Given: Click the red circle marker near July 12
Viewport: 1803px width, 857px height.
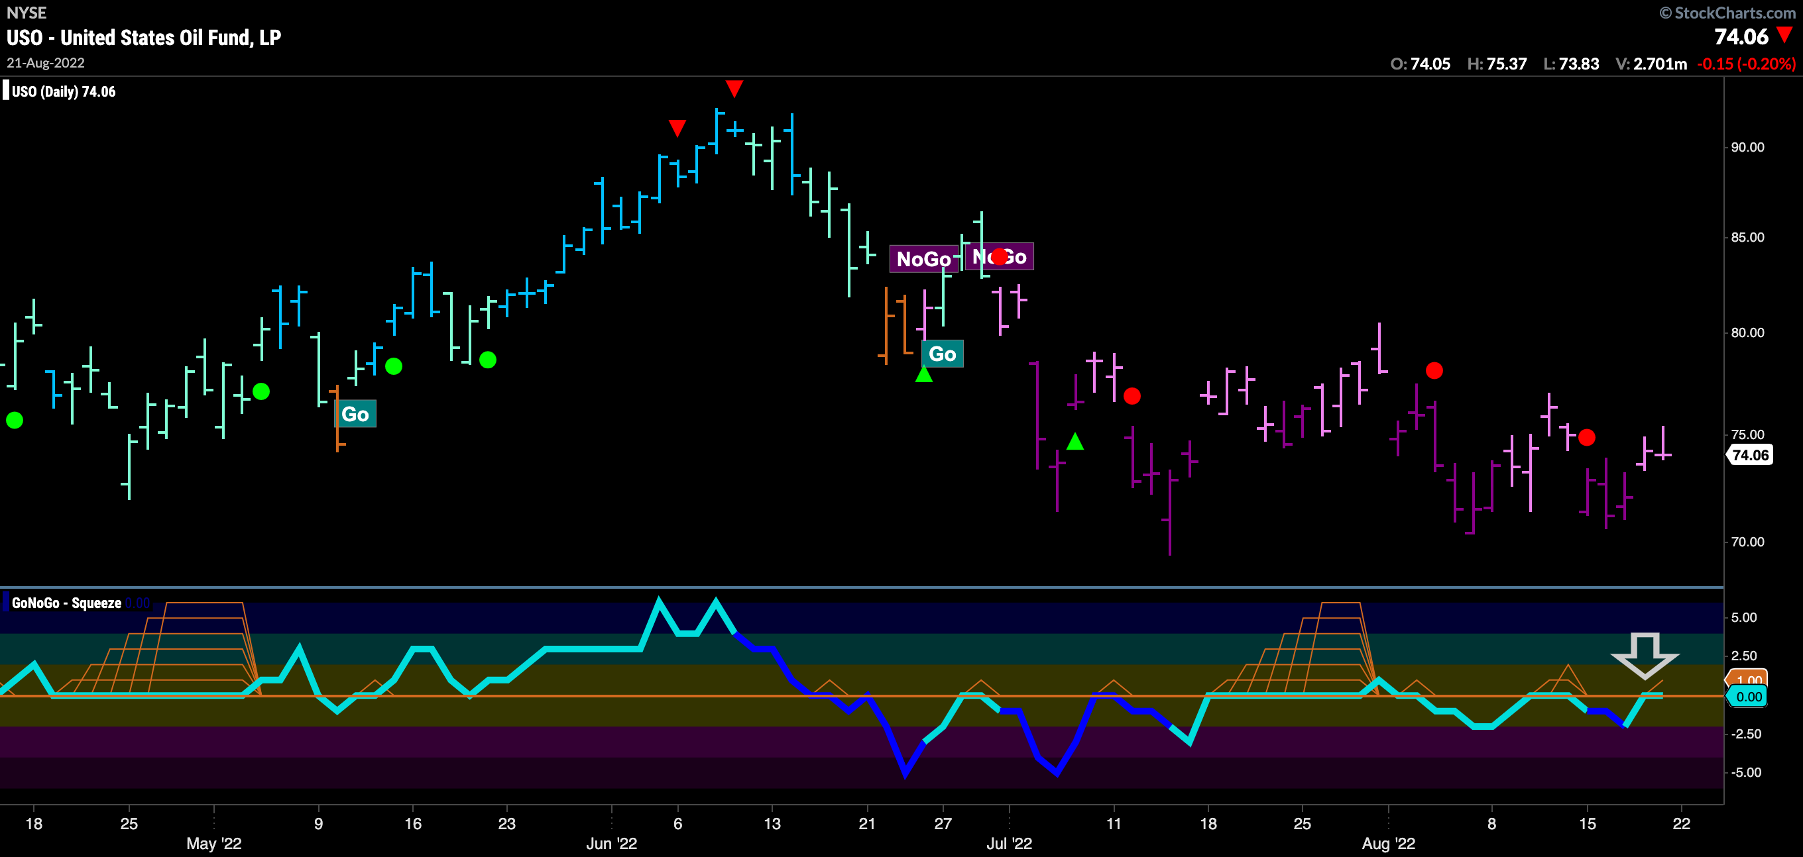Looking at the screenshot, I should coord(1132,397).
